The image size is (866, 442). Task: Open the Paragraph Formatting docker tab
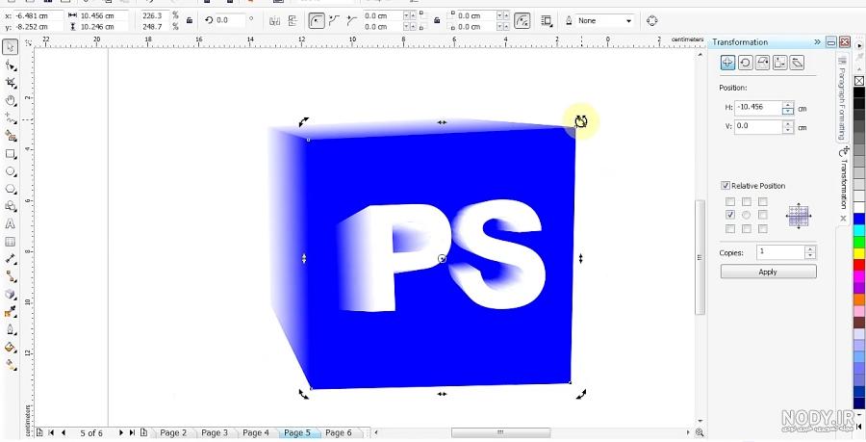[x=842, y=99]
